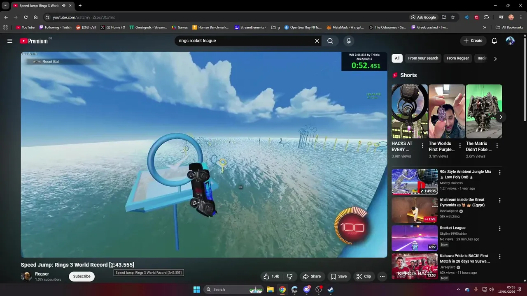Viewport: 527px width, 296px height.
Task: Open a new browser tab
Action: click(x=80, y=6)
